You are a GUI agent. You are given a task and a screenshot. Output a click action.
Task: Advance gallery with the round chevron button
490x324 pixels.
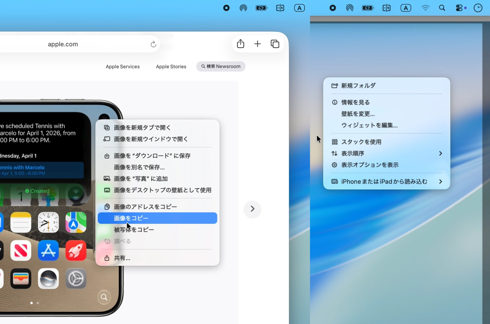tap(252, 209)
